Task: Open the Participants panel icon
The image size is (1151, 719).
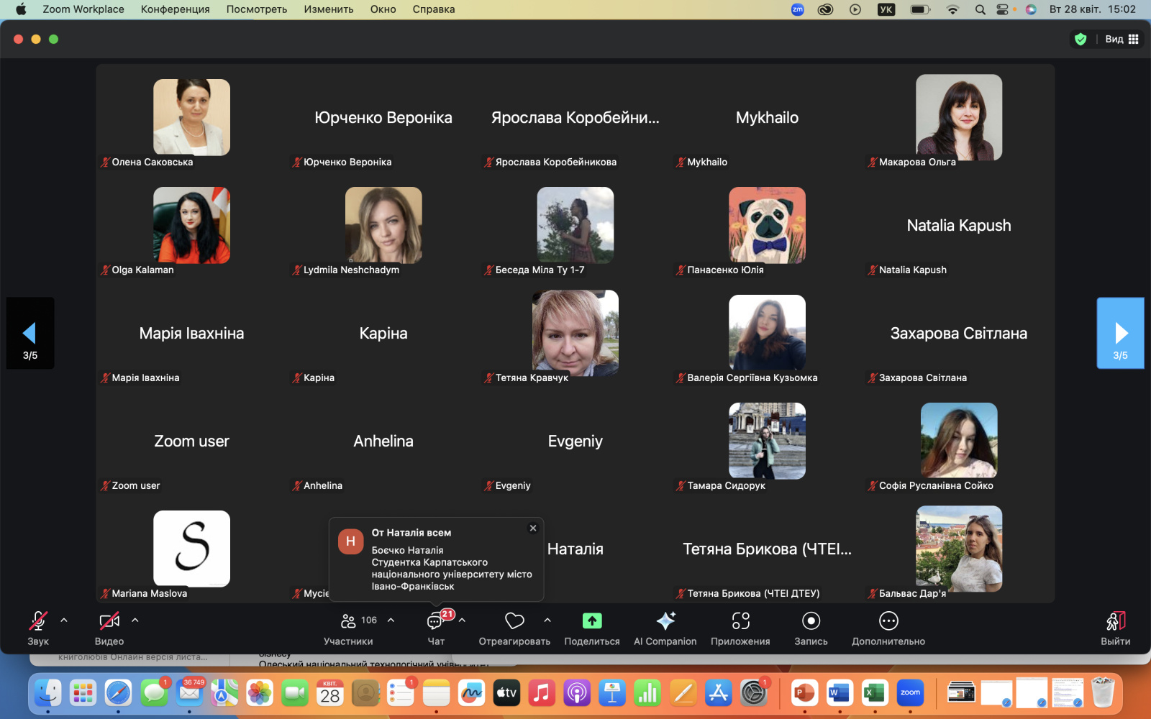Action: [x=348, y=621]
